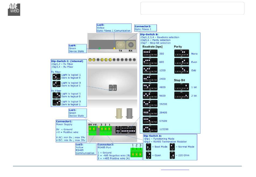Click "3 = +485 Positive wire (A)"
256x177 pixels.
pyautogui.click(x=114, y=158)
